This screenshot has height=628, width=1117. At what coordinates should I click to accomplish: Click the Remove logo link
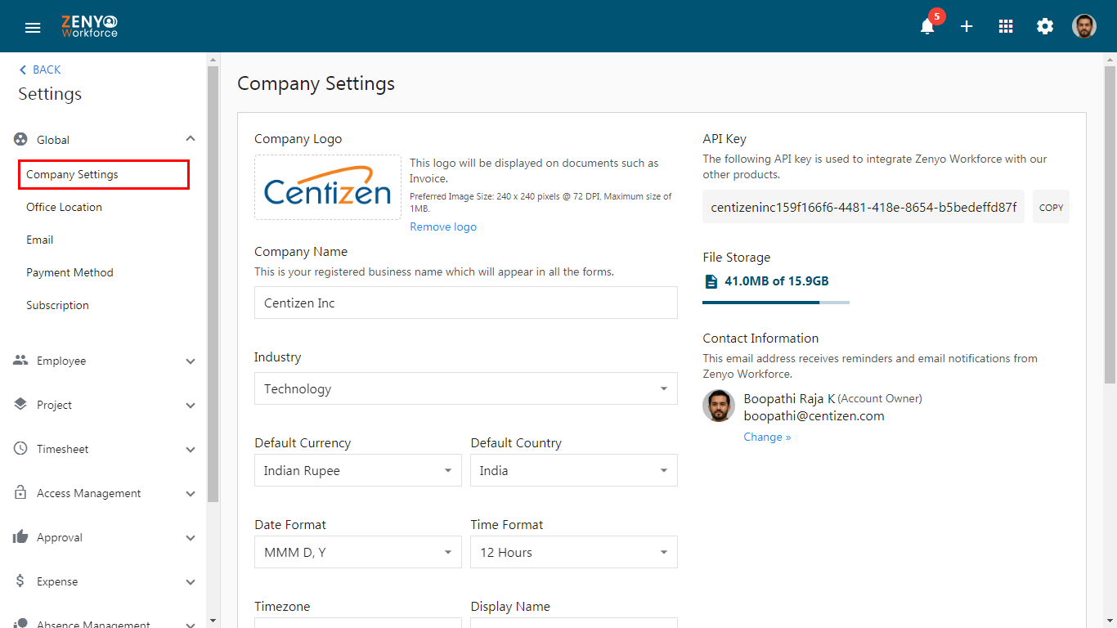[x=443, y=227]
